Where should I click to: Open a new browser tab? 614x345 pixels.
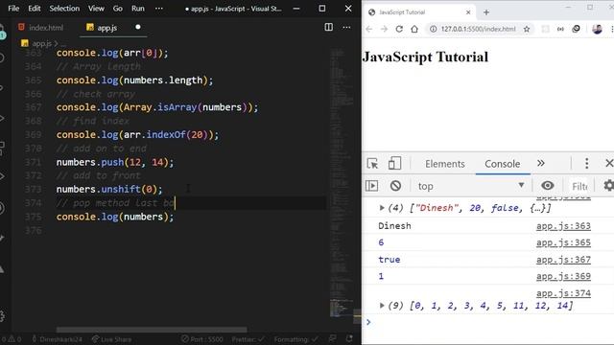(x=486, y=12)
